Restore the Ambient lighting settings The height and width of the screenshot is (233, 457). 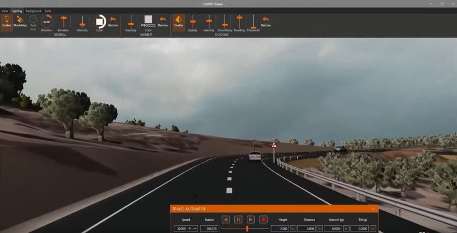pos(163,22)
